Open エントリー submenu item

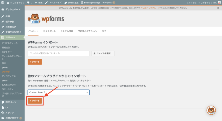pyautogui.click(x=7, y=52)
